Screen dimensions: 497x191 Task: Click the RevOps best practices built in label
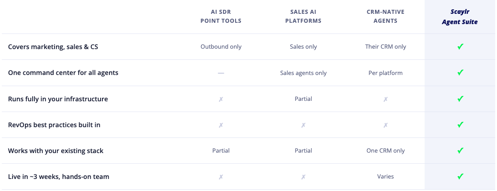tap(54, 125)
